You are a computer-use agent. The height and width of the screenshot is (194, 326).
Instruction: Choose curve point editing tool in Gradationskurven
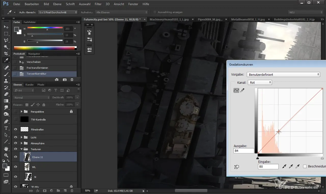(236, 90)
